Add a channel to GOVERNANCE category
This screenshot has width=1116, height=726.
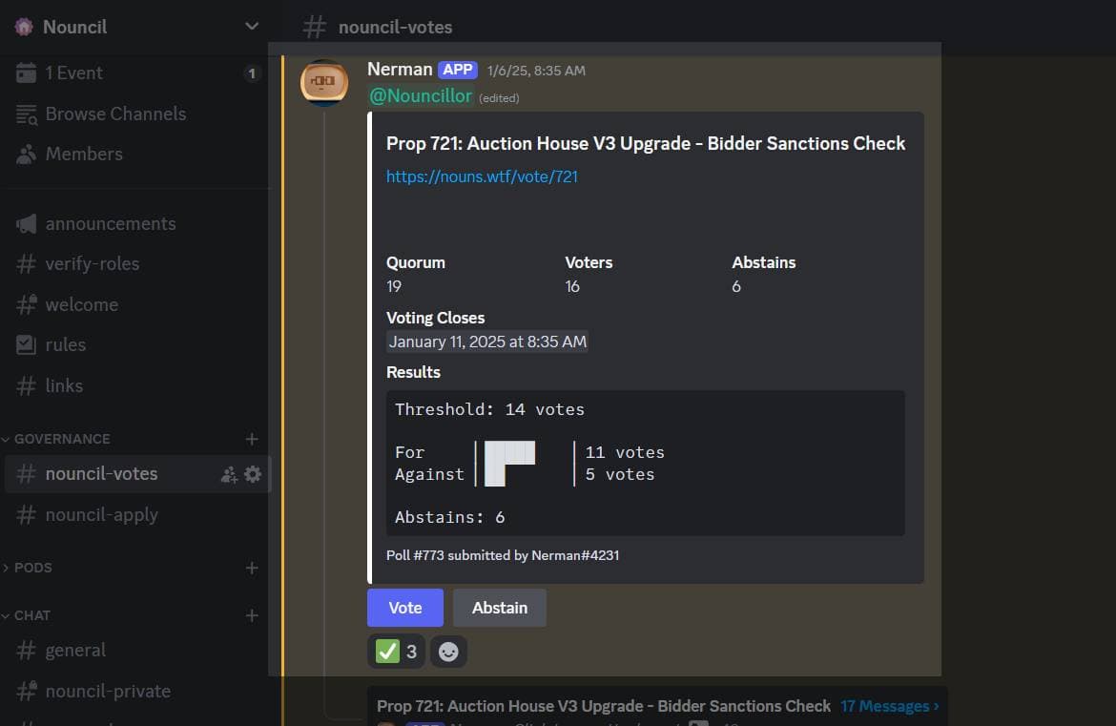point(252,439)
